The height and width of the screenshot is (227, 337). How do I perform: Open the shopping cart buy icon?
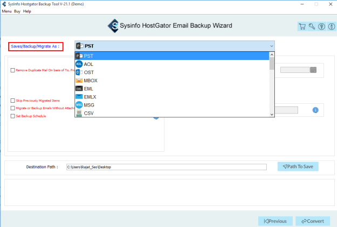tap(302, 26)
